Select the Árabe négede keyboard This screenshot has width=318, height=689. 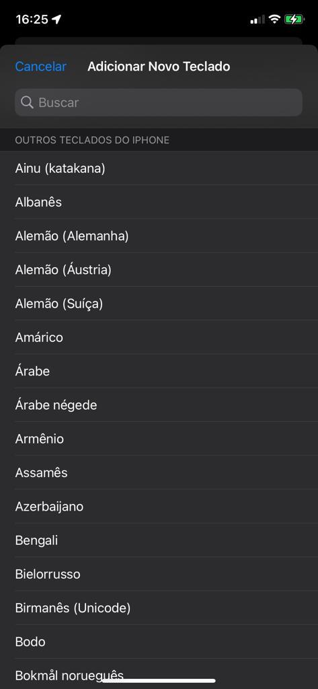point(159,405)
